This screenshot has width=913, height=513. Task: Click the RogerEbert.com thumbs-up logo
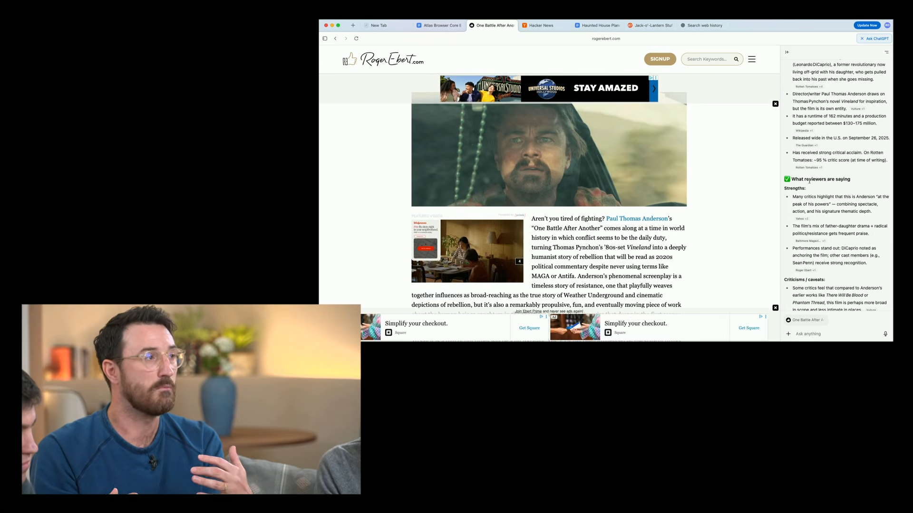pos(350,59)
